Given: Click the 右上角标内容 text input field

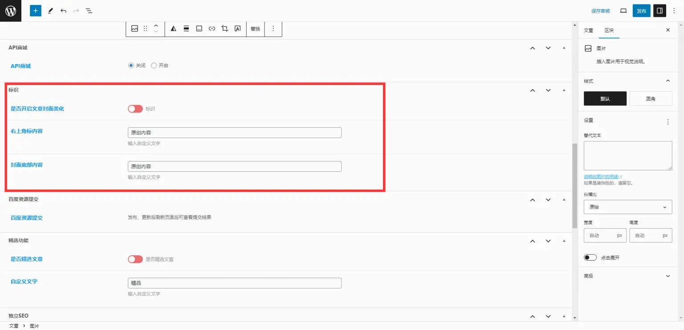Looking at the screenshot, I should pyautogui.click(x=234, y=133).
